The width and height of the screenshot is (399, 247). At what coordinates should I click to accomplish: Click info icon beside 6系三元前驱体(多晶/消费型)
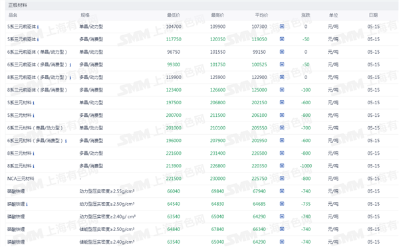pos(70,65)
